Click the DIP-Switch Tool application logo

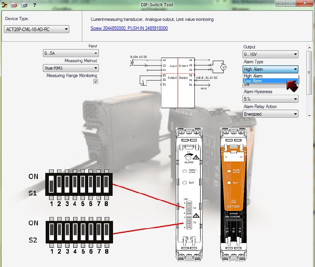(x=5, y=5)
